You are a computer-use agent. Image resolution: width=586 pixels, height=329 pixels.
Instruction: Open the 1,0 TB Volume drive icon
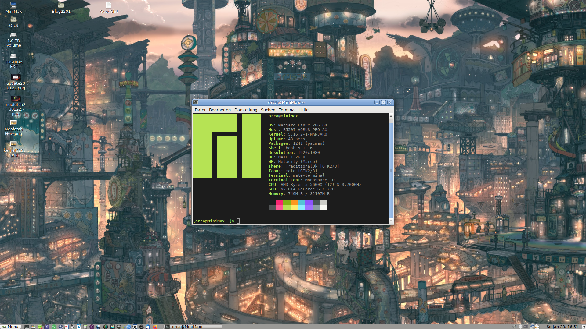pyautogui.click(x=13, y=40)
